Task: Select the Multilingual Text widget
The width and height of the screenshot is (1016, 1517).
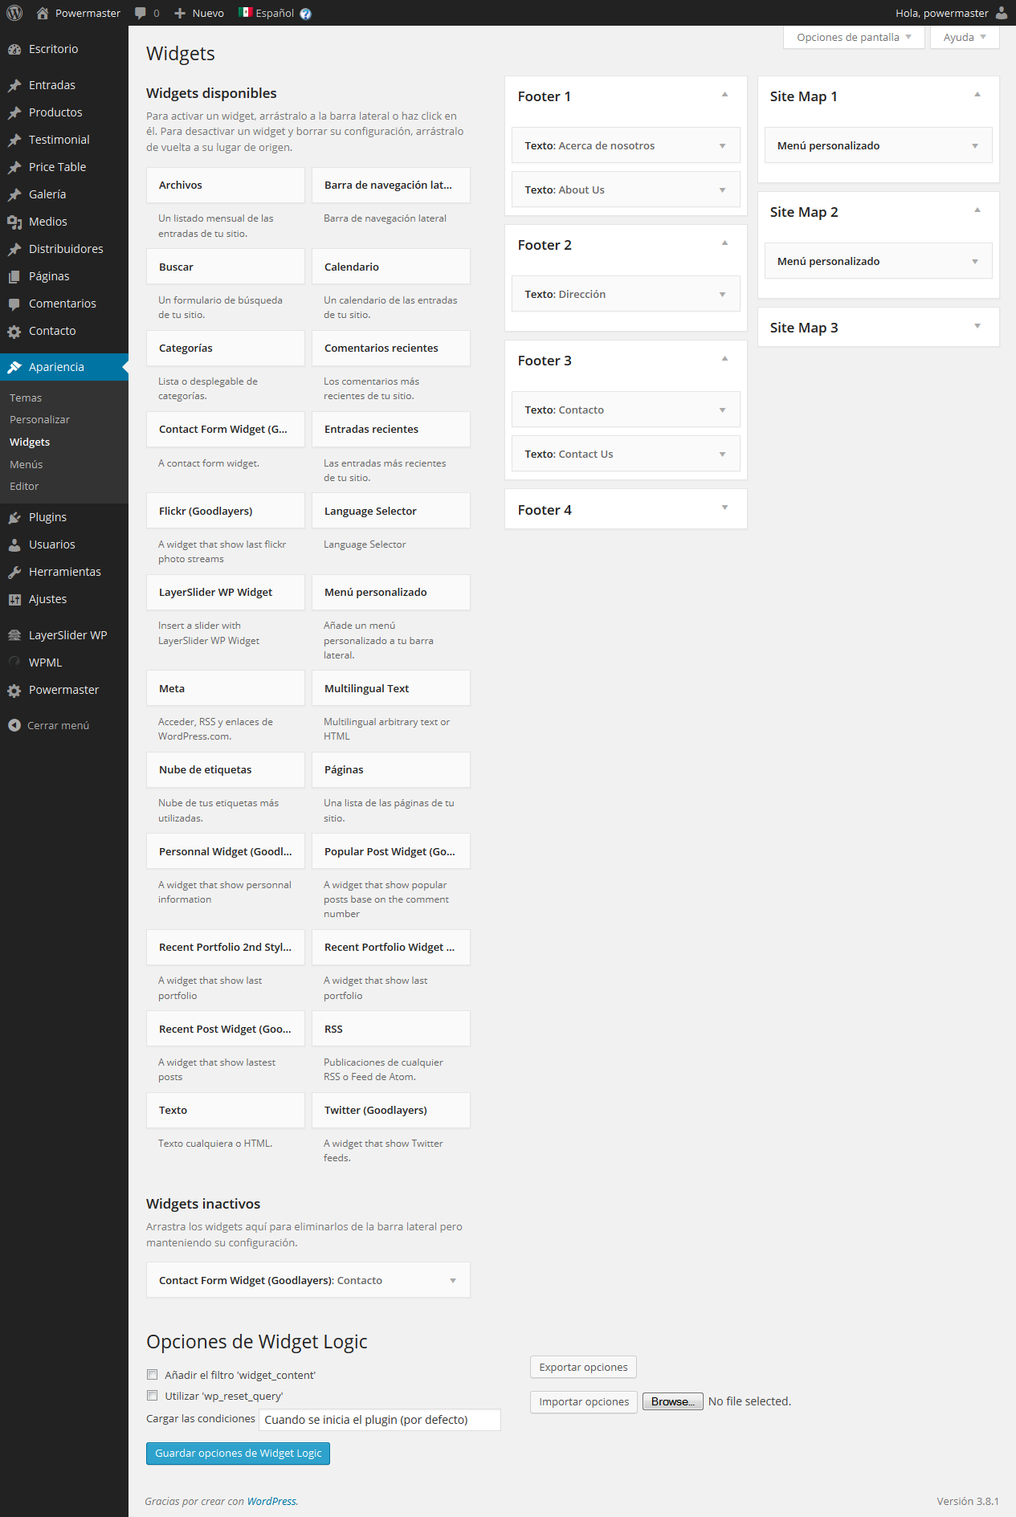Action: tap(391, 688)
